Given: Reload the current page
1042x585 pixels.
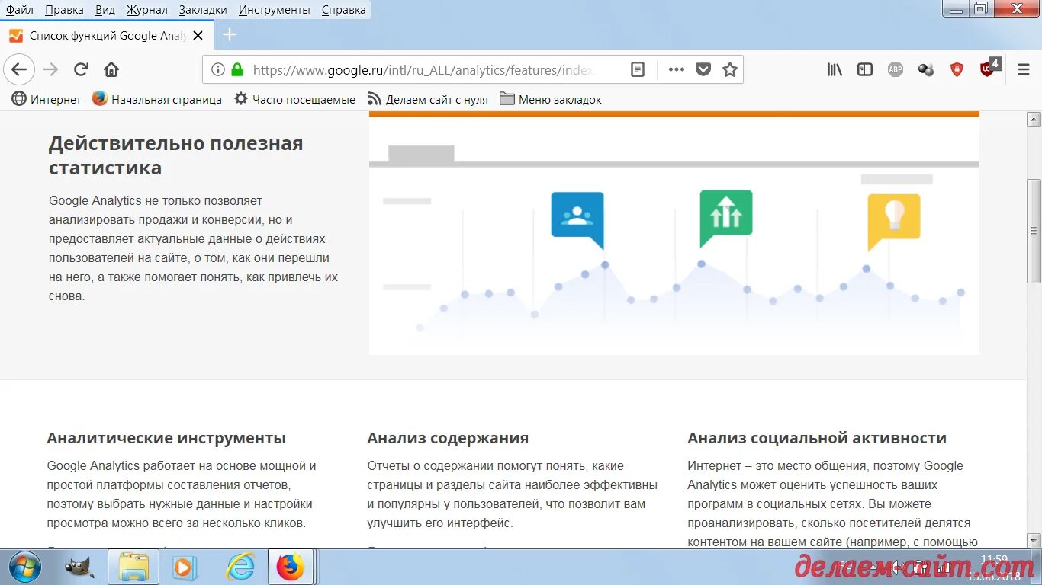Looking at the screenshot, I should (81, 69).
